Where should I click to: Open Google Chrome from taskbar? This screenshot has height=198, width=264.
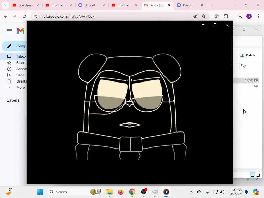(x=132, y=192)
